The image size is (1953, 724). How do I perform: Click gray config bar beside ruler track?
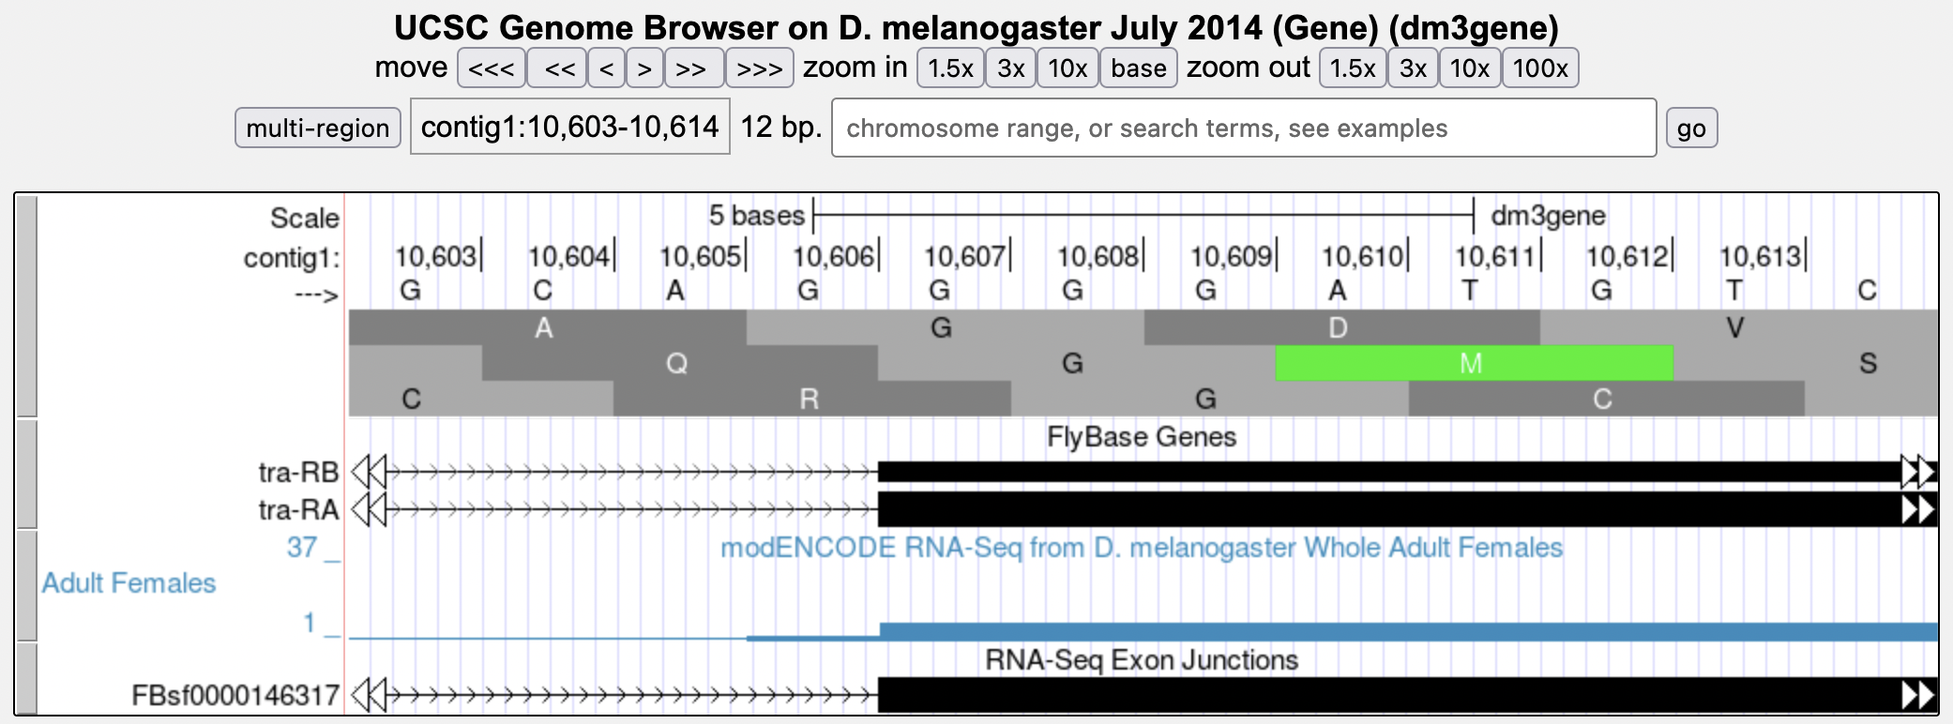point(26,306)
